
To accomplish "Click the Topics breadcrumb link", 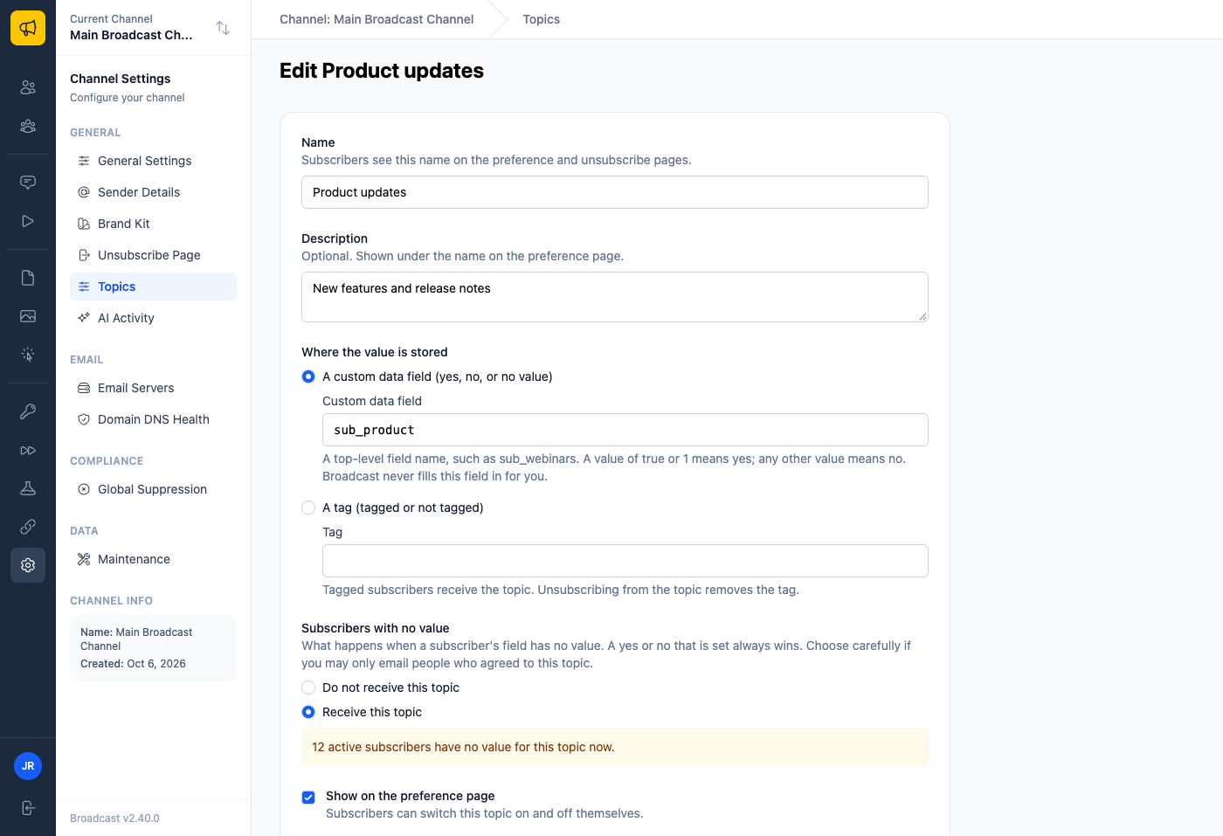I will point(542,19).
